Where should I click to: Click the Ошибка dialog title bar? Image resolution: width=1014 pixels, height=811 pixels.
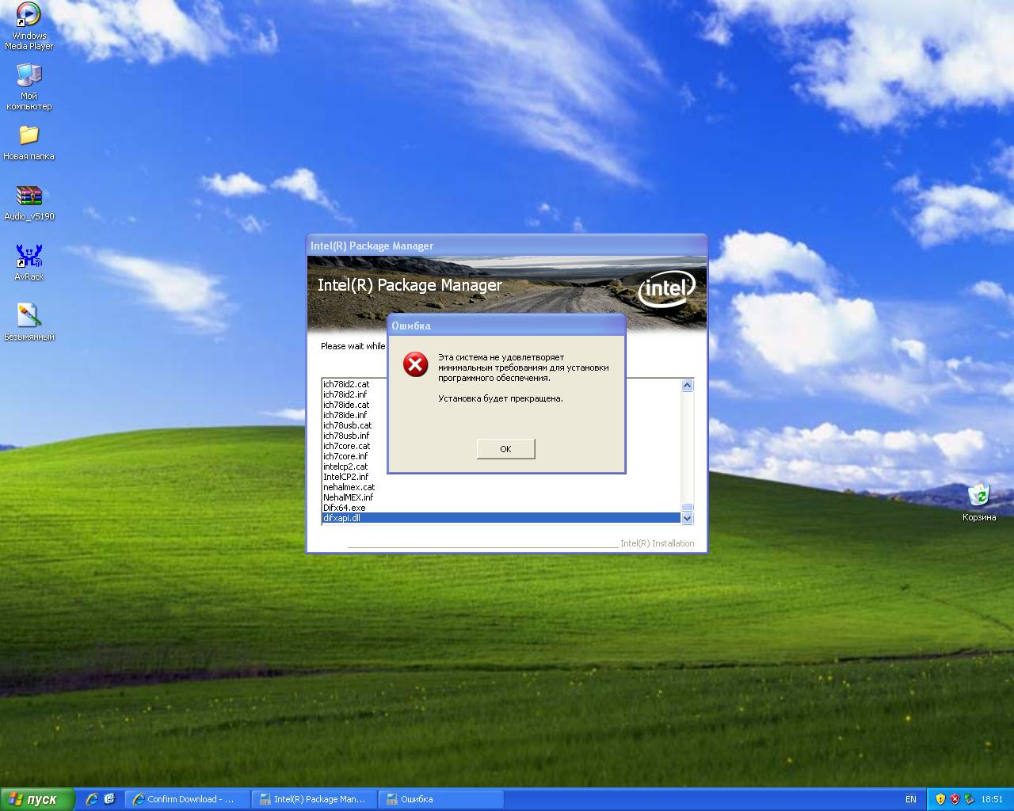pyautogui.click(x=506, y=326)
